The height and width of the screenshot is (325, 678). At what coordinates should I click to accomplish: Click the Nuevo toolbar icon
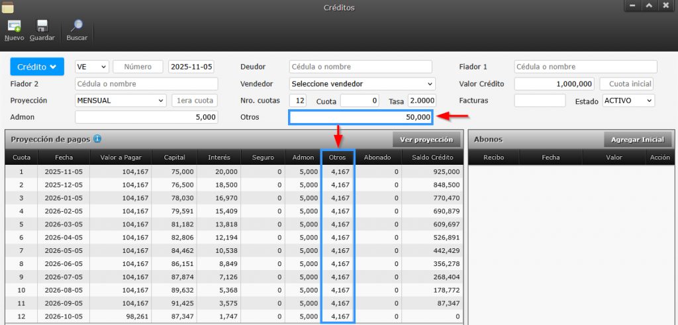[14, 27]
